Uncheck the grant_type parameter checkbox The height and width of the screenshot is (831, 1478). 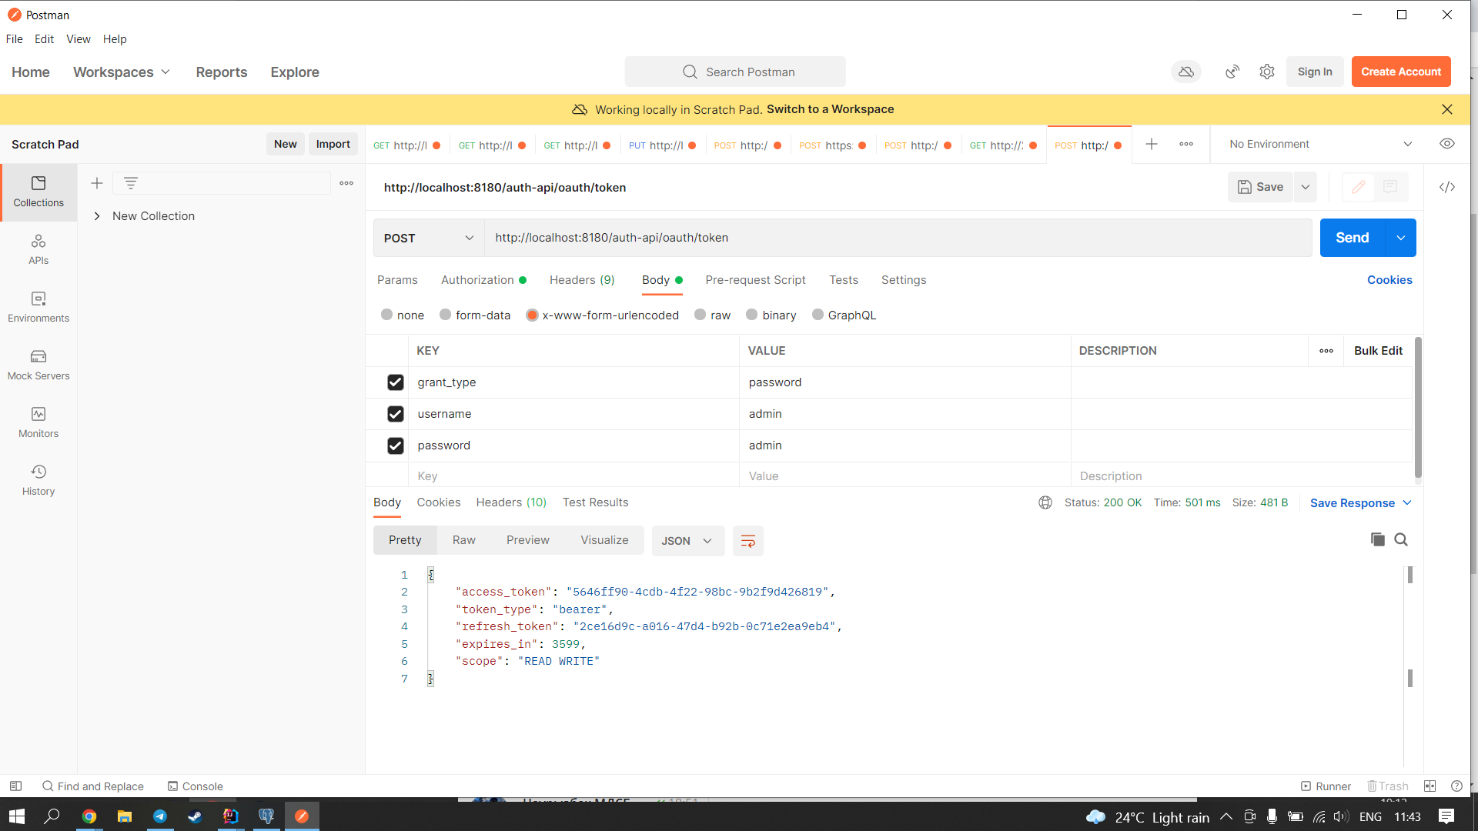point(396,382)
